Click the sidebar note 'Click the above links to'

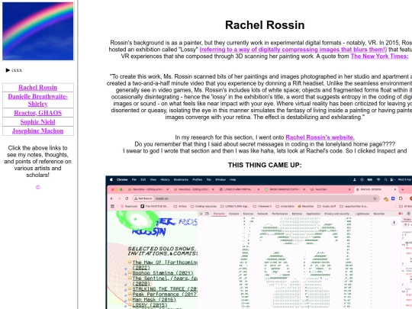click(38, 148)
